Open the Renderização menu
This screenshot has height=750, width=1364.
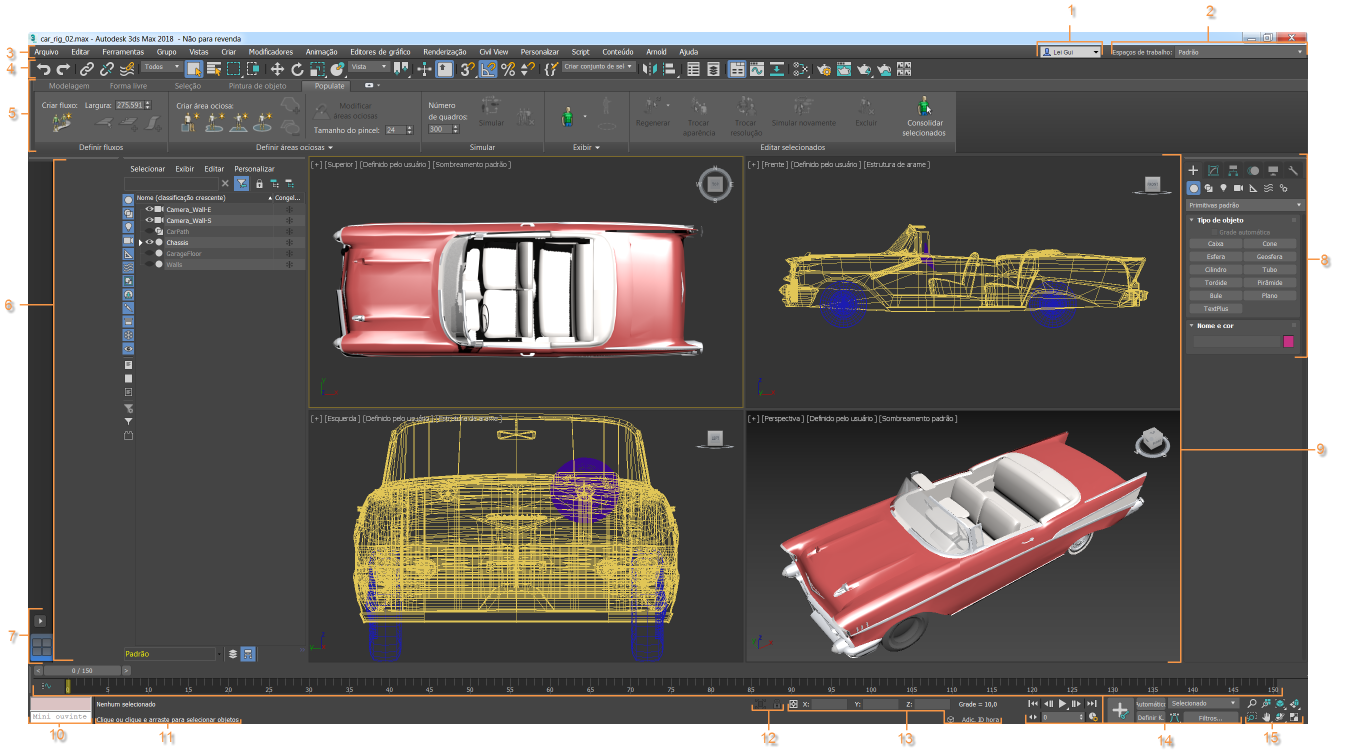click(444, 52)
